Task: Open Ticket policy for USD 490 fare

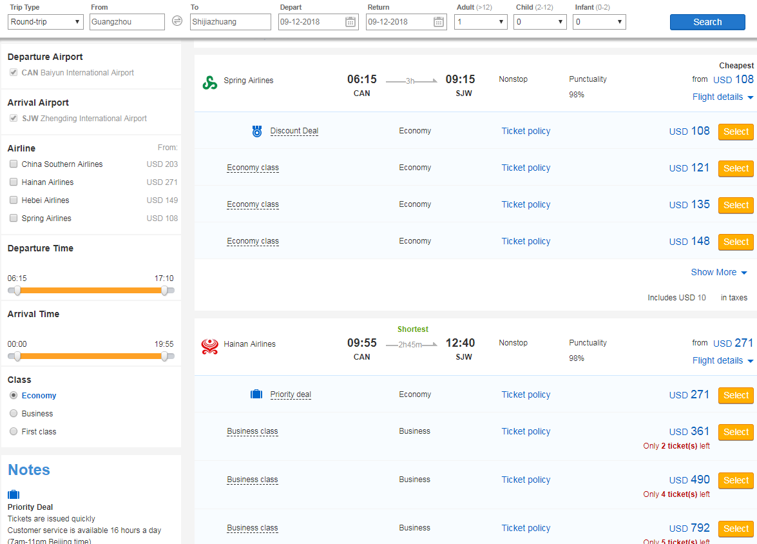Action: (x=526, y=480)
